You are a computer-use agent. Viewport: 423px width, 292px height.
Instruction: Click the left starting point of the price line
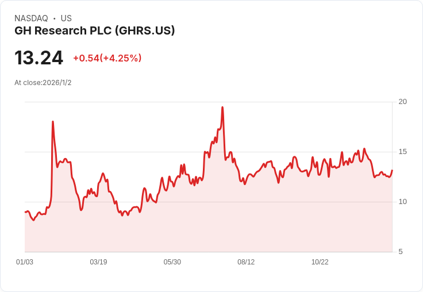coord(25,212)
